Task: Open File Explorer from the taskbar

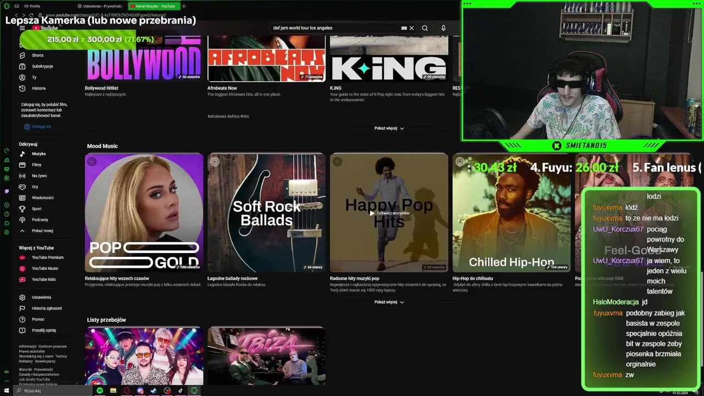Action: [113, 391]
